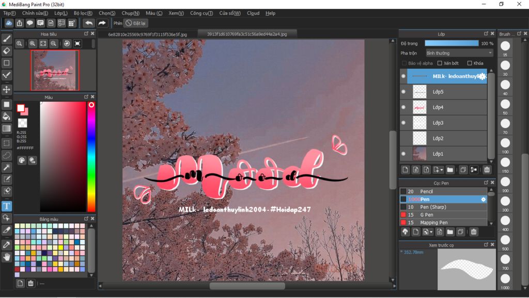Undock the Cọ: Pen brush panel
This screenshot has height=298, width=529.
coord(486,183)
